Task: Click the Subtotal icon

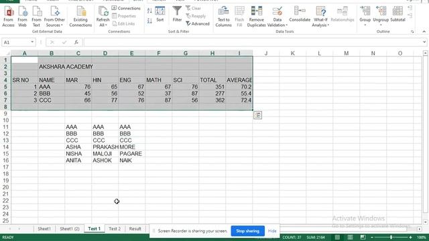Action: click(x=397, y=14)
